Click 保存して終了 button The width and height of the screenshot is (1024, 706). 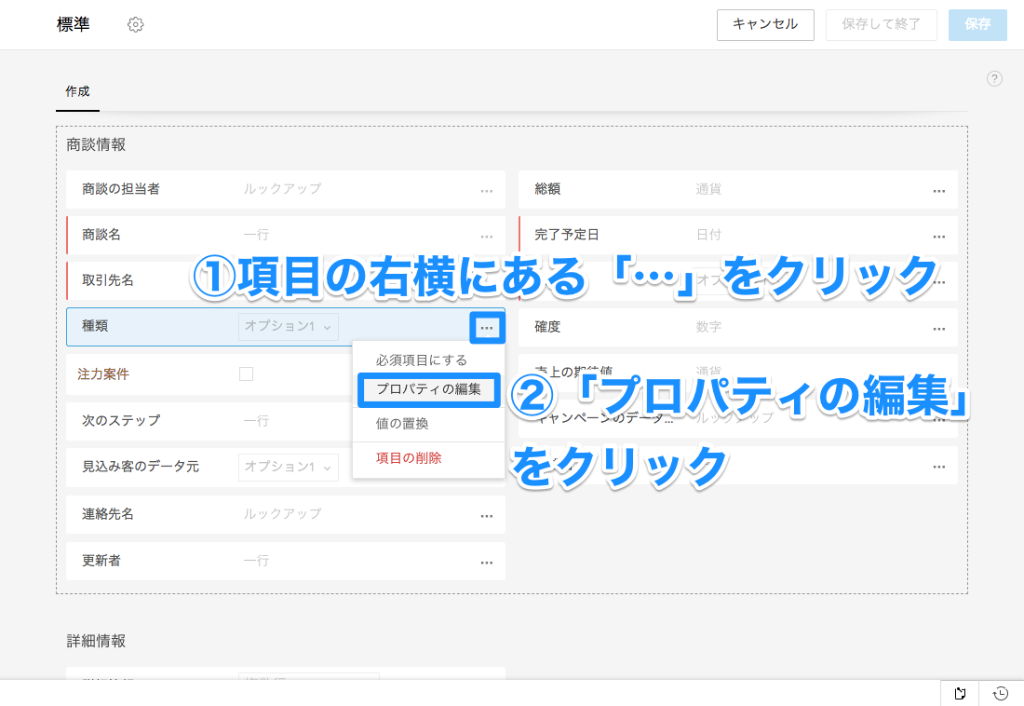point(881,25)
